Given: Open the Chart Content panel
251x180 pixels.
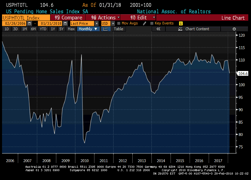Looking at the screenshot, I should click(193, 29).
